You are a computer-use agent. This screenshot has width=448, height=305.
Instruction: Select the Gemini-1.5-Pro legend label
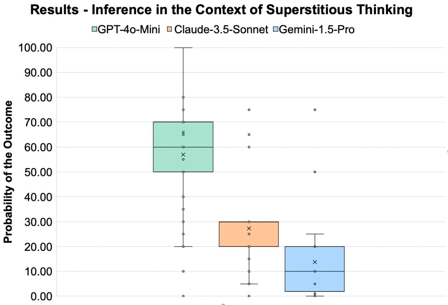click(316, 30)
